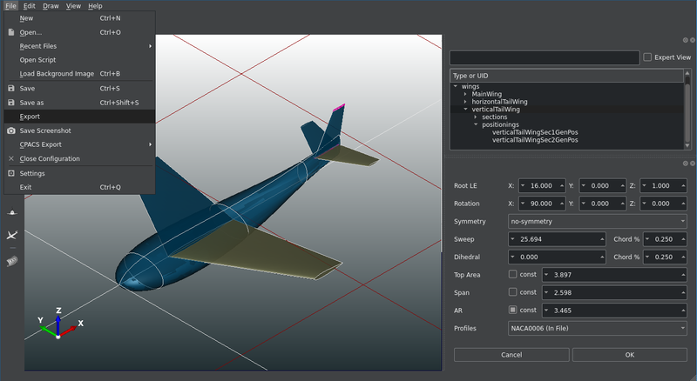Click the Save as disk icon
Viewport: 697px width, 381px height.
click(10, 103)
